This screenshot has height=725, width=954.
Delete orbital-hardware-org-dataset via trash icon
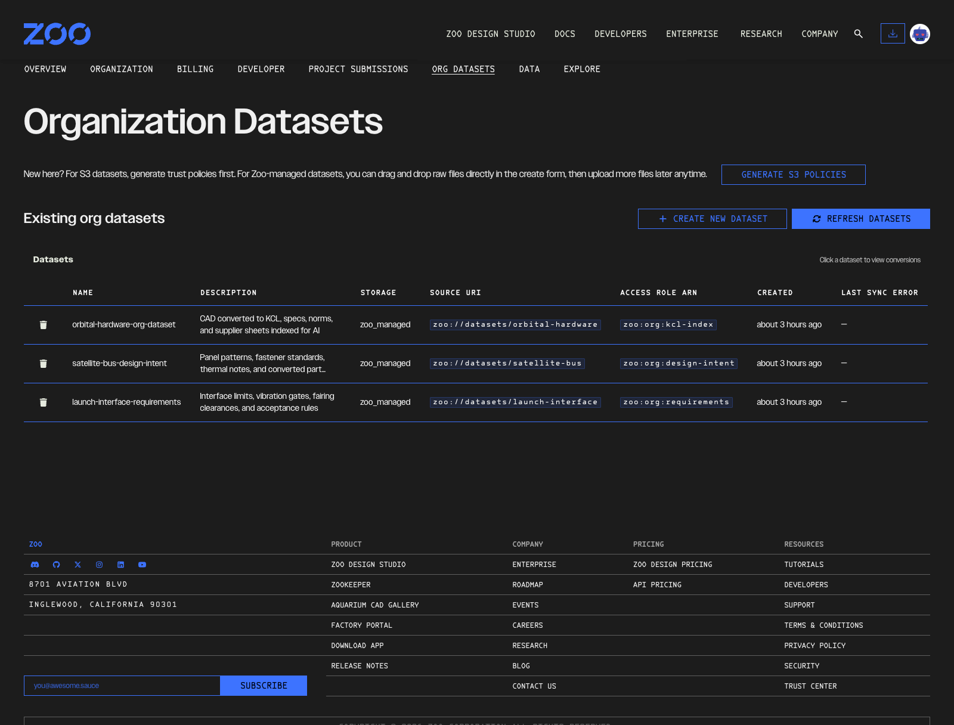pos(44,325)
